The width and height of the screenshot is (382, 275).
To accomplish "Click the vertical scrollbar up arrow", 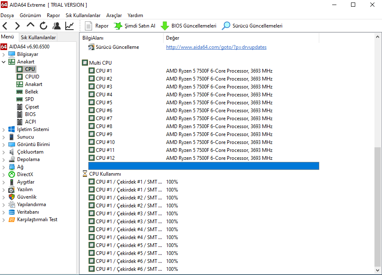I will coord(377,37).
